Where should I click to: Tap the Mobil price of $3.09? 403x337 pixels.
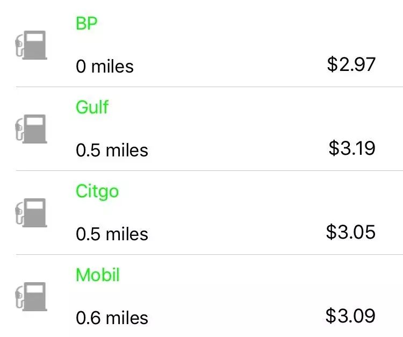(351, 316)
